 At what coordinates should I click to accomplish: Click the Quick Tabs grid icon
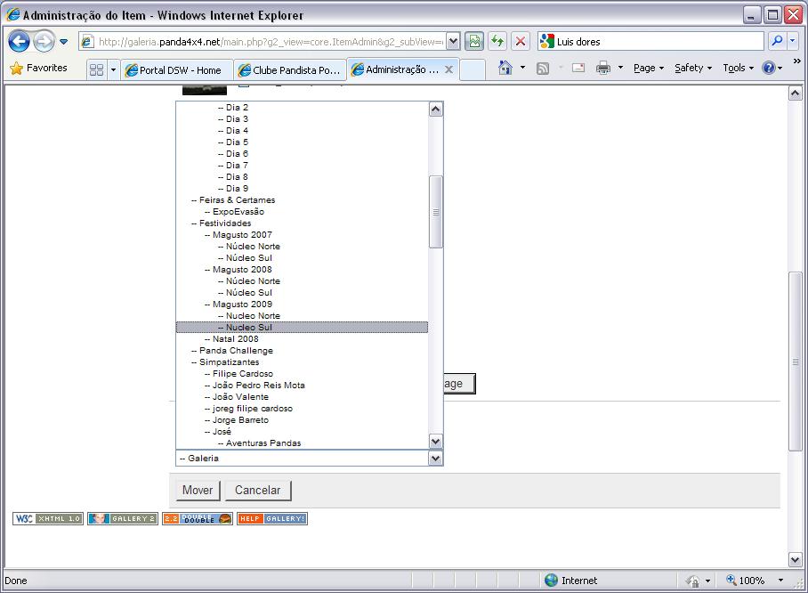(96, 69)
